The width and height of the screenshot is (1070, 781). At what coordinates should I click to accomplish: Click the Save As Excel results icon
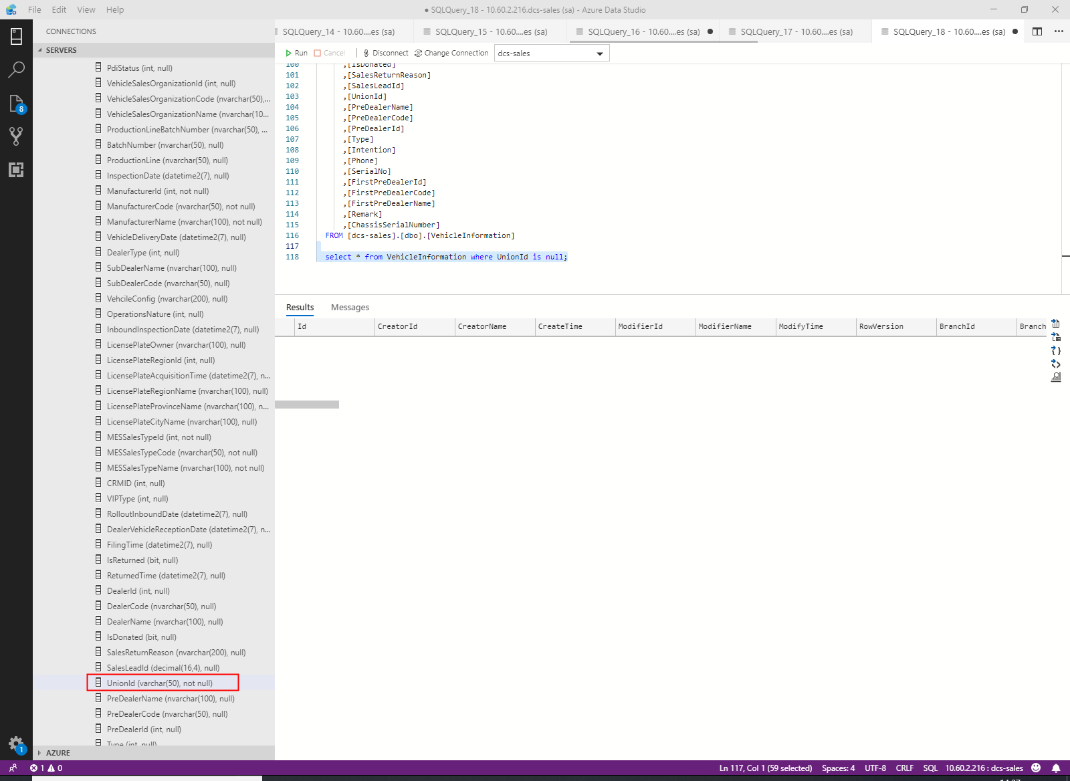(1056, 337)
